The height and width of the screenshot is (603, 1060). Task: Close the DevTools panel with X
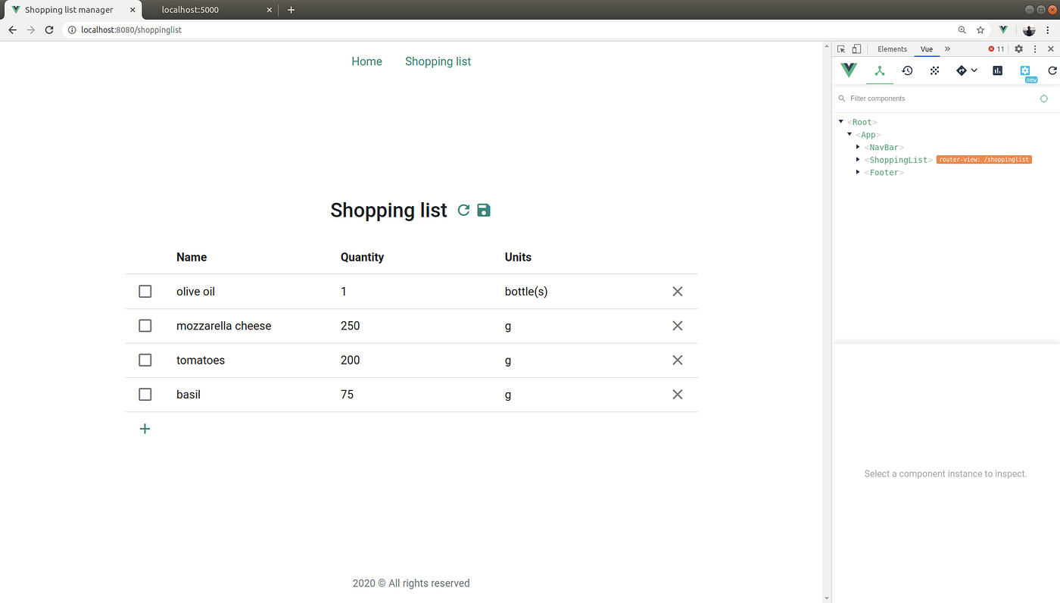pyautogui.click(x=1051, y=49)
